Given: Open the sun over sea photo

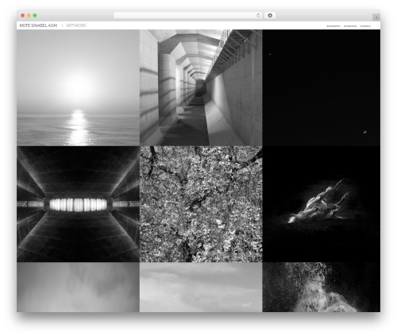Looking at the screenshot, I should pyautogui.click(x=78, y=87).
